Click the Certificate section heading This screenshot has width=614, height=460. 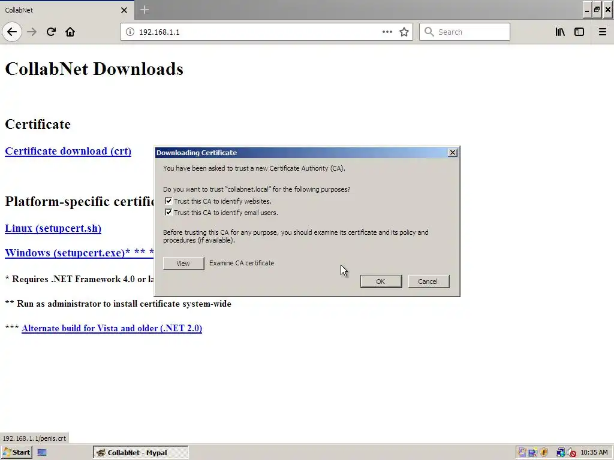[x=38, y=124]
